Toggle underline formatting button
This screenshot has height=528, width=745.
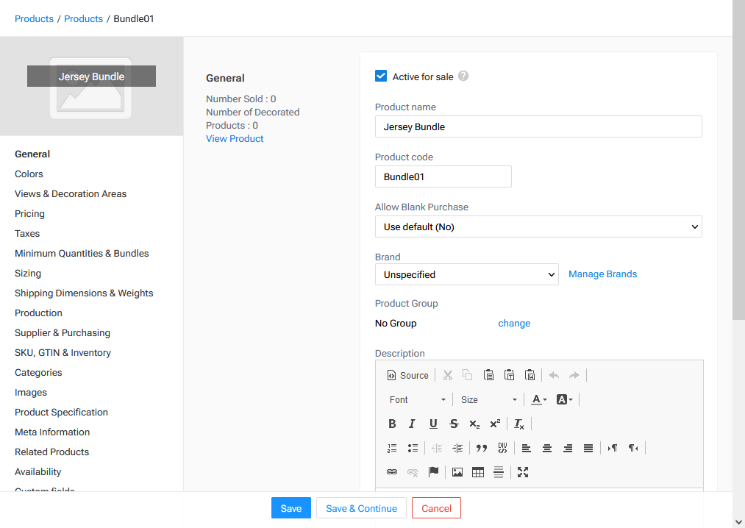[433, 424]
